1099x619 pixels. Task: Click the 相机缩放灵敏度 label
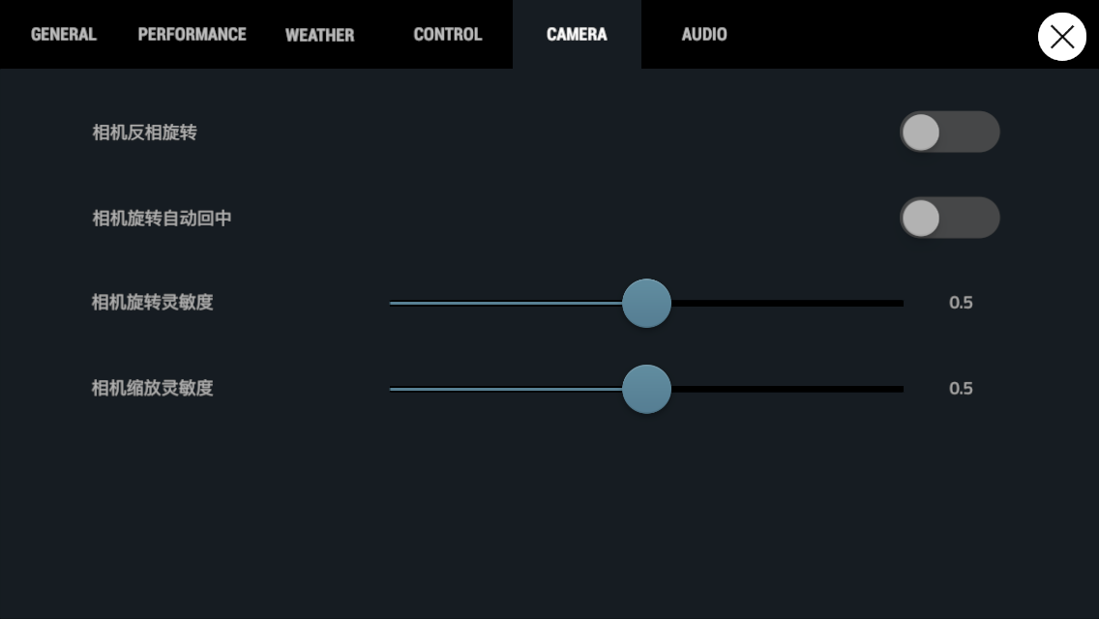[152, 389]
